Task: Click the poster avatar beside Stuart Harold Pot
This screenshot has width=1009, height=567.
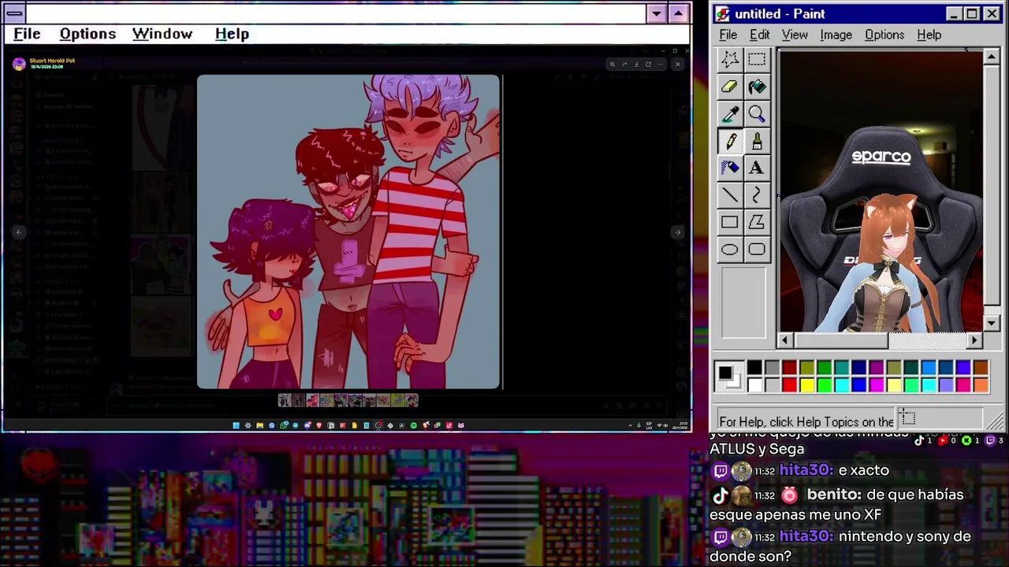Action: 19,64
